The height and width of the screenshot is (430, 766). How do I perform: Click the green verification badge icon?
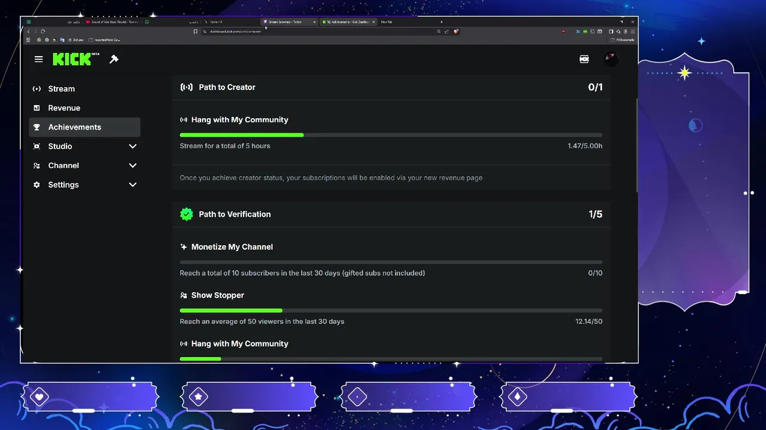(187, 214)
